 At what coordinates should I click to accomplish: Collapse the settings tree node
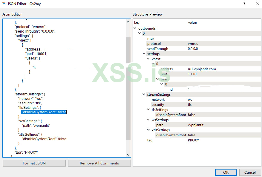144,54
